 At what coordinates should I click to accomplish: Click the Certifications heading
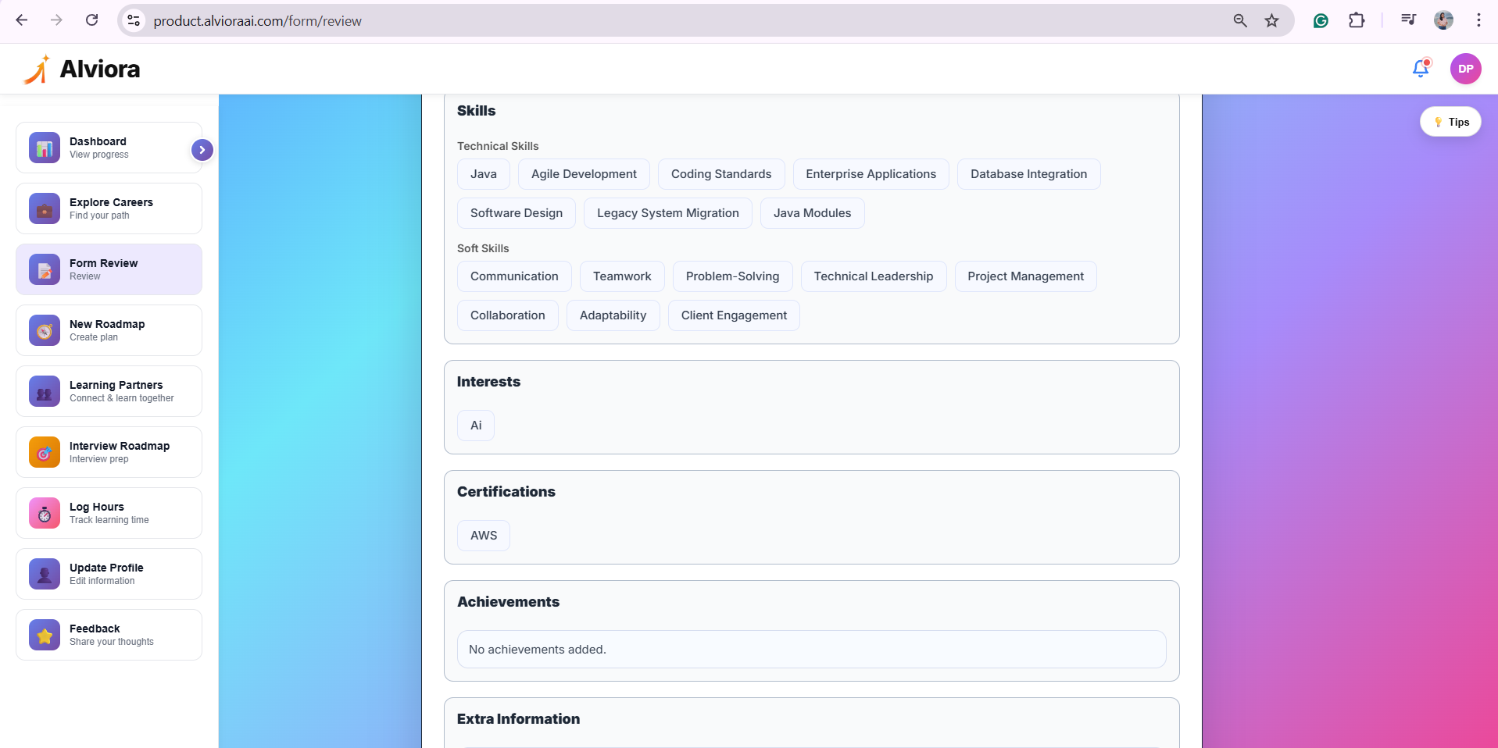click(506, 492)
